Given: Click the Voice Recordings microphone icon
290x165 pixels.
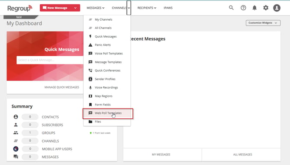Looking at the screenshot, I should 90,88.
